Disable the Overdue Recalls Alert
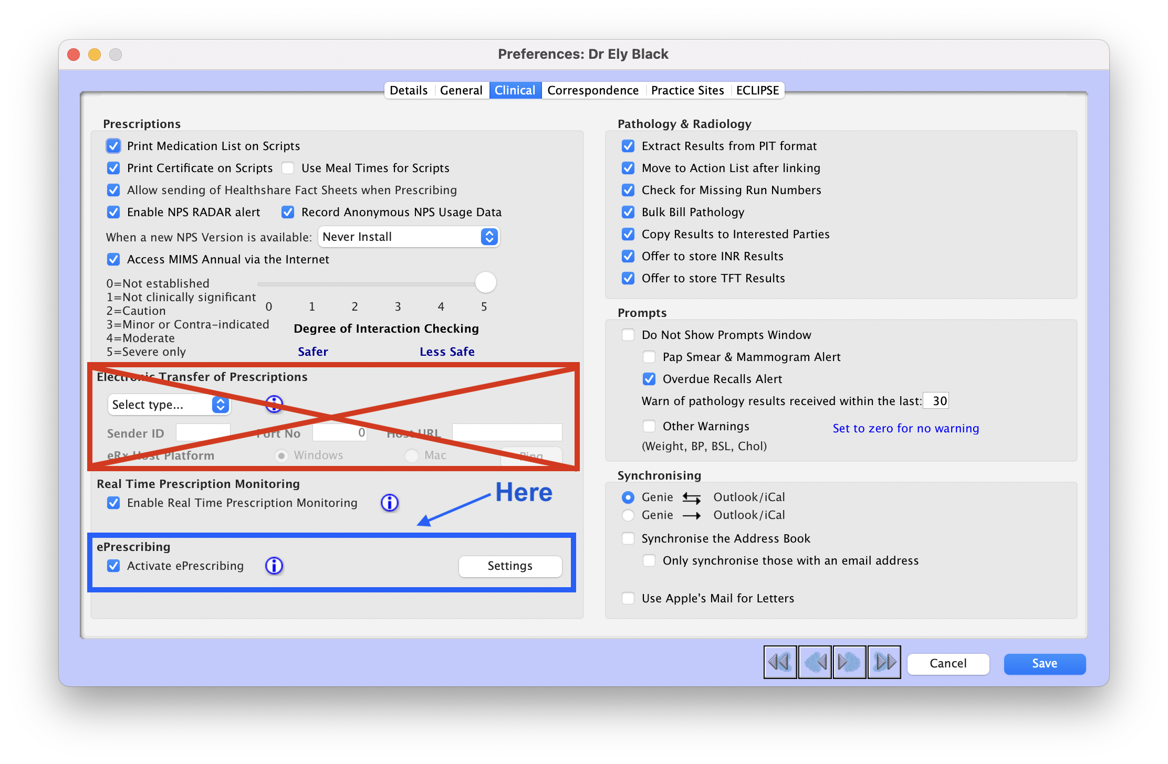The height and width of the screenshot is (764, 1168). [x=649, y=378]
